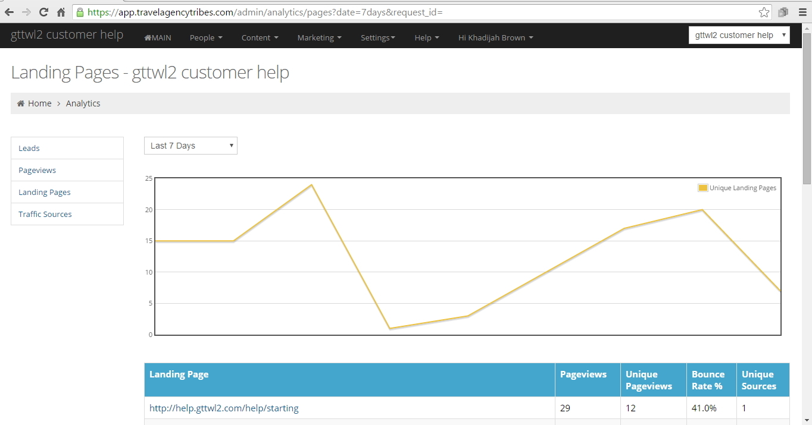Viewport: 812px width, 425px height.
Task: Select Traffic Sources in the sidebar
Action: coord(45,214)
